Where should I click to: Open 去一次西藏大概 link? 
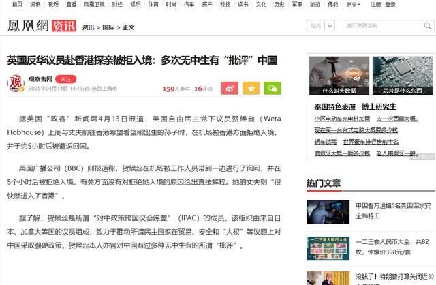(398, 119)
